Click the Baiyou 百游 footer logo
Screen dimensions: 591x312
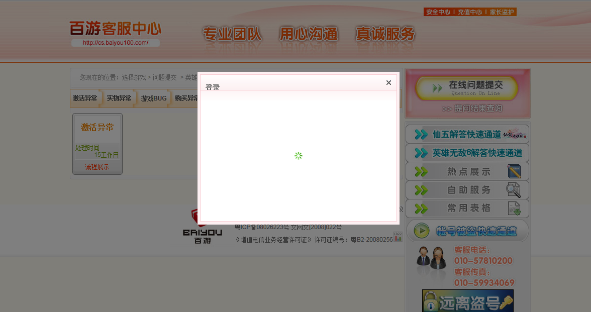pos(202,227)
